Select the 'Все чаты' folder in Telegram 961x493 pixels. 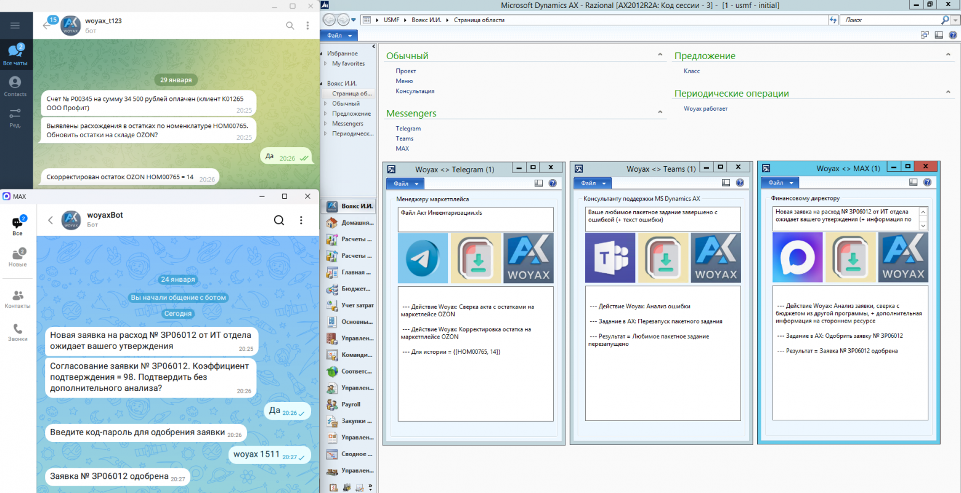click(x=15, y=54)
